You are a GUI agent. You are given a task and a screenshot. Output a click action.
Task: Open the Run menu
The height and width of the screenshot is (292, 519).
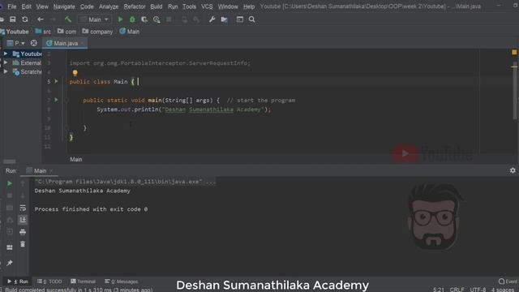pos(173,6)
